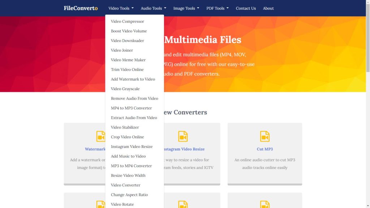Expand the Audio Tools dropdown
The height and width of the screenshot is (208, 370).
point(153,8)
